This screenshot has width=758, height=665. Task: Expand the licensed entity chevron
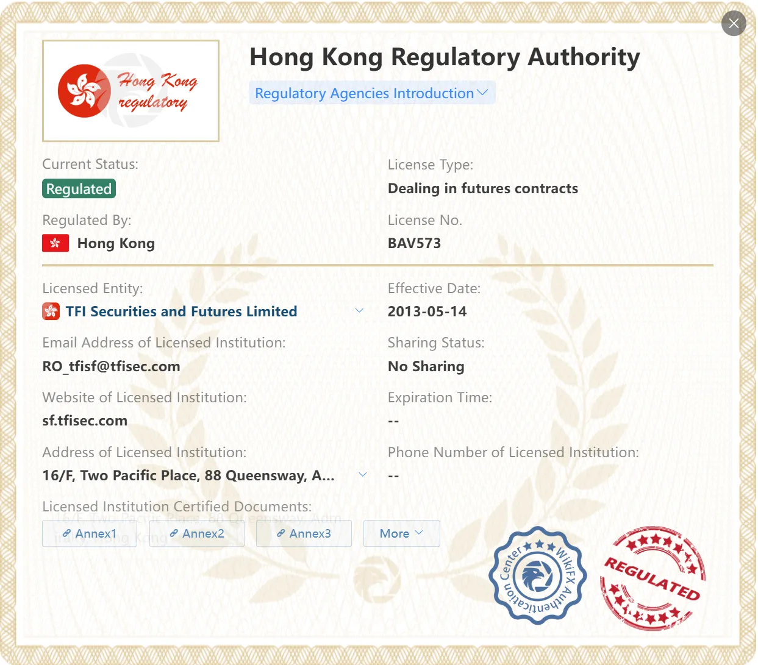point(359,311)
